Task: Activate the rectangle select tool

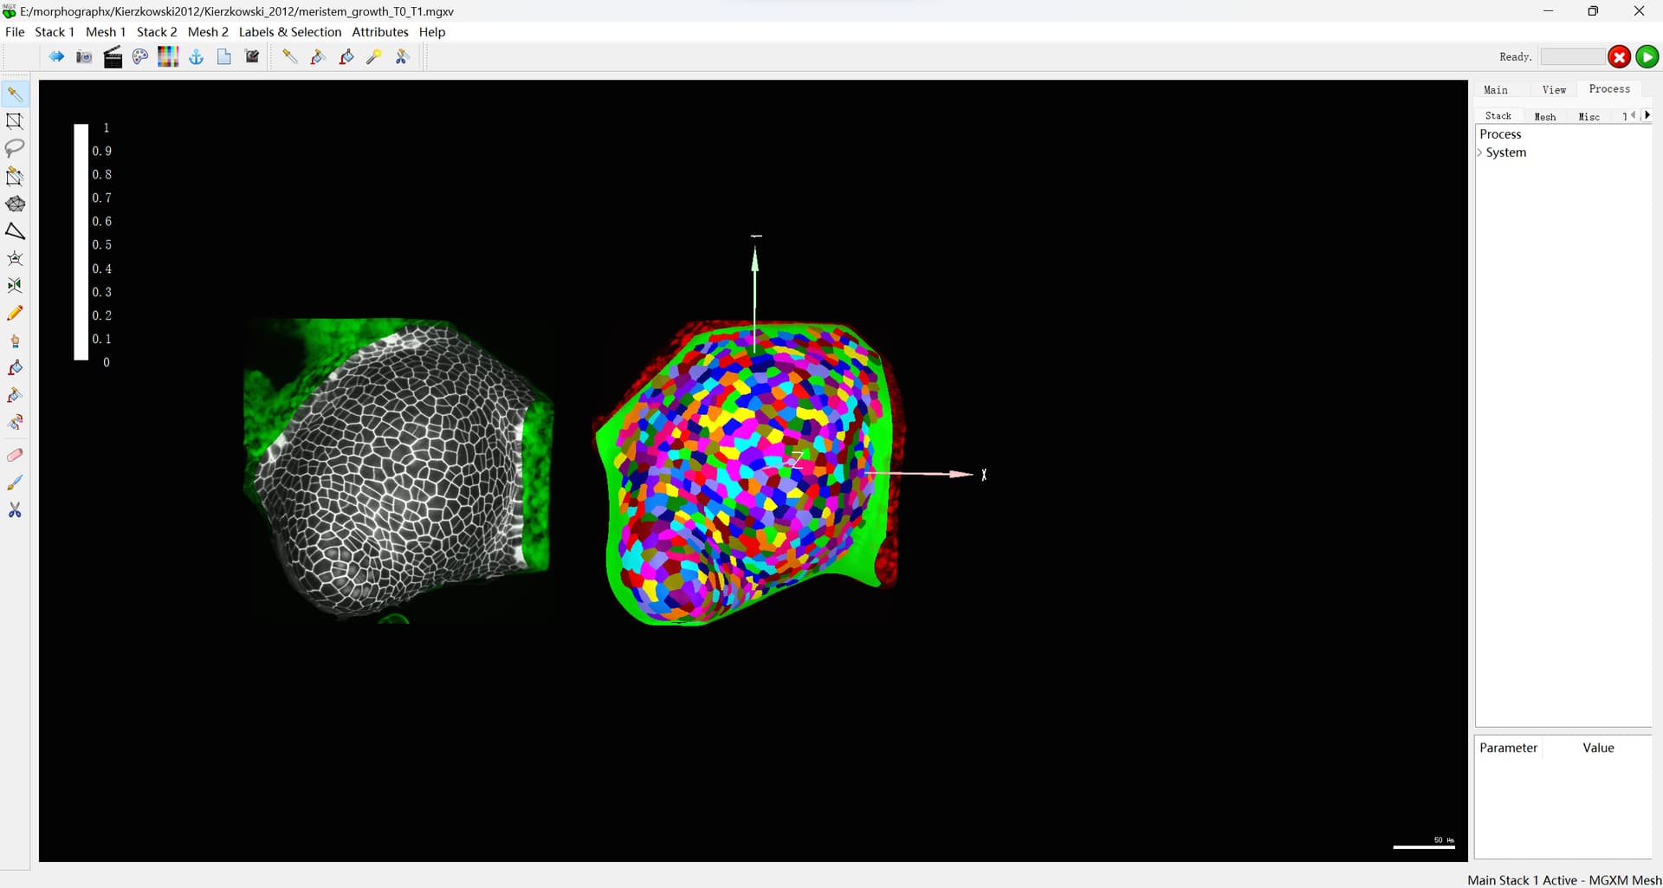Action: [x=15, y=120]
